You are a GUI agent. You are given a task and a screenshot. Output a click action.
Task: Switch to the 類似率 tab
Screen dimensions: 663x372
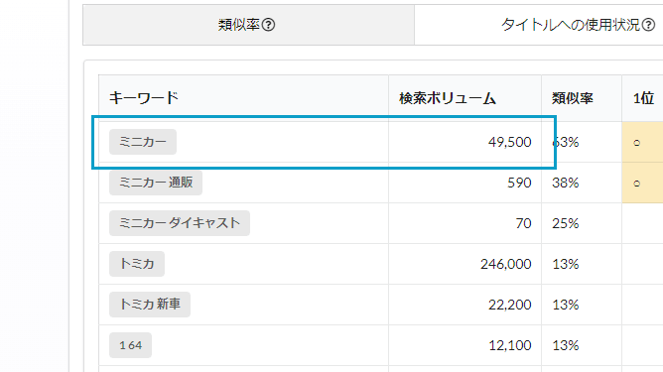[248, 25]
